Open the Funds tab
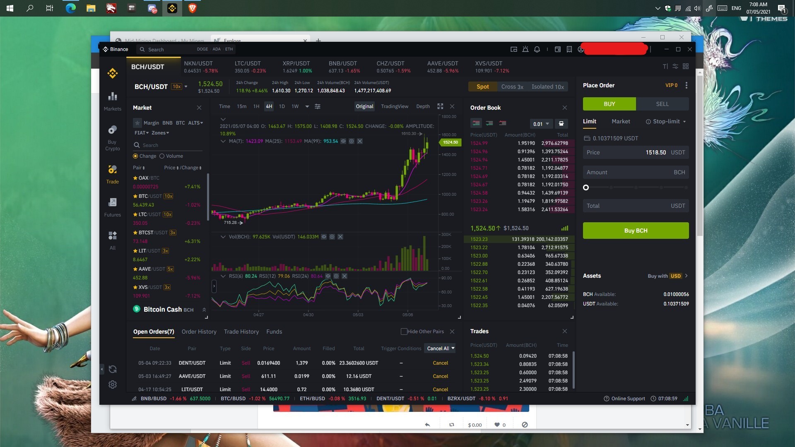Screen dimensions: 795x447 pyautogui.click(x=274, y=332)
